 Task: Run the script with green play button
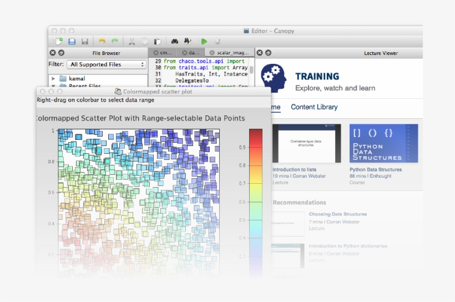click(204, 42)
